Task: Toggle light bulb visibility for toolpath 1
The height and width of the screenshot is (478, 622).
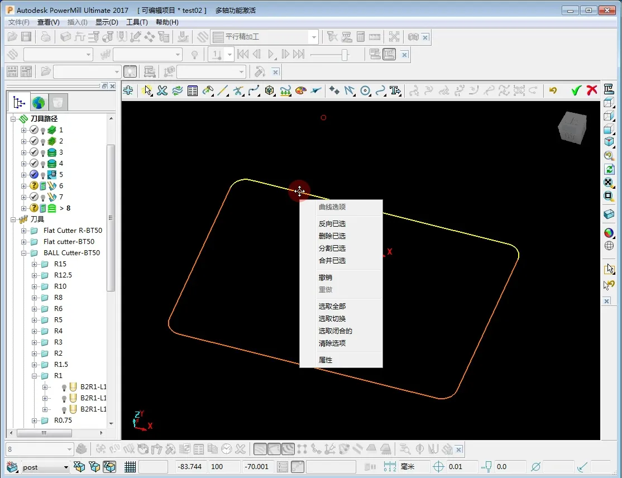Action: (x=42, y=130)
